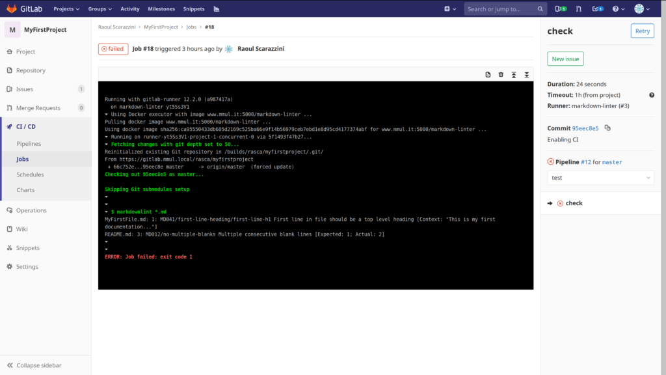Select the check job in sidebar
This screenshot has width=666, height=375.
(x=574, y=203)
